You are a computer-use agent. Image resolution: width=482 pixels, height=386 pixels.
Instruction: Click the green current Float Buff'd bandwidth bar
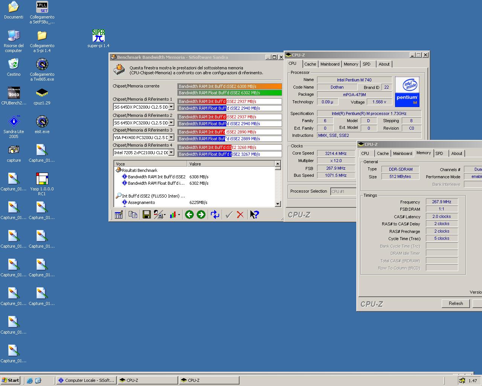point(230,93)
